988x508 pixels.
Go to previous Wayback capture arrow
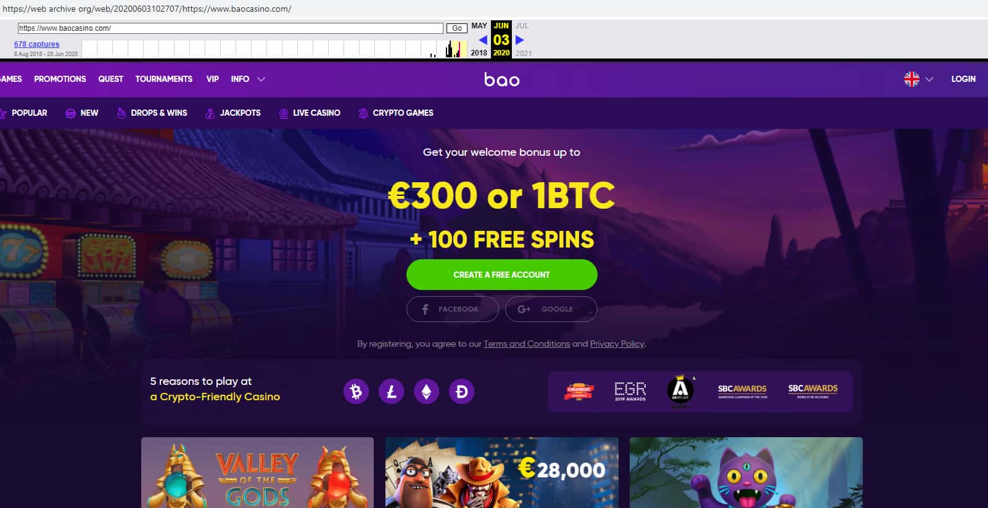click(482, 40)
